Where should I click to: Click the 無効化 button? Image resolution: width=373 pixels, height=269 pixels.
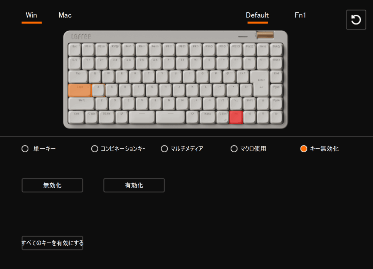coord(52,185)
